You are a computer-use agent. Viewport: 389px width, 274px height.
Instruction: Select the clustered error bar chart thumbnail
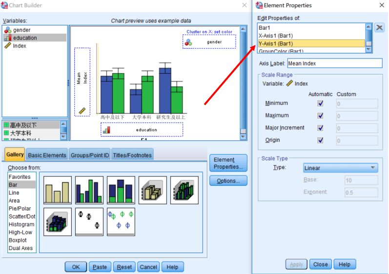(x=121, y=222)
